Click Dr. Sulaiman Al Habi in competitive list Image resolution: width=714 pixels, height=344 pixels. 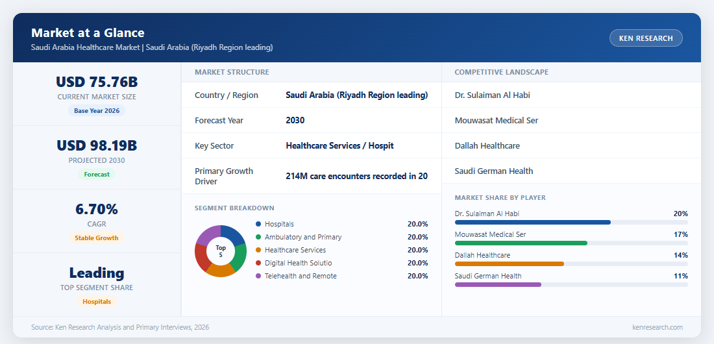(x=492, y=95)
